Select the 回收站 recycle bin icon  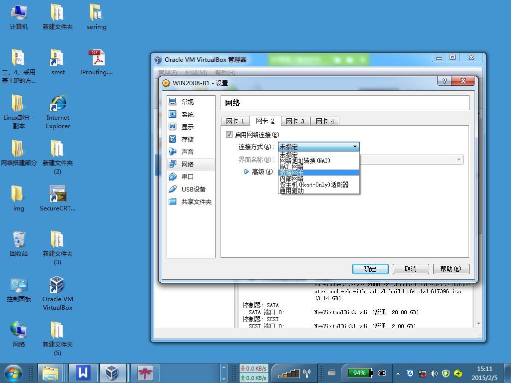(x=18, y=243)
